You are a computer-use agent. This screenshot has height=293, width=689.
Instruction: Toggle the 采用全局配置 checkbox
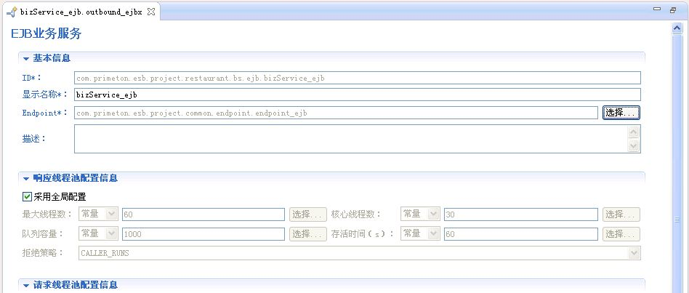pyautogui.click(x=28, y=196)
